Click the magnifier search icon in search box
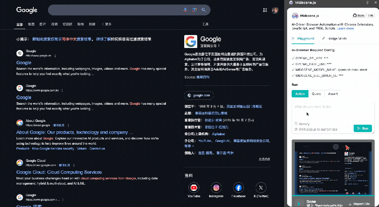 [x=204, y=10]
